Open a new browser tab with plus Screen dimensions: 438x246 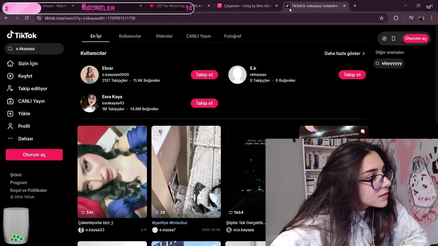[355, 6]
